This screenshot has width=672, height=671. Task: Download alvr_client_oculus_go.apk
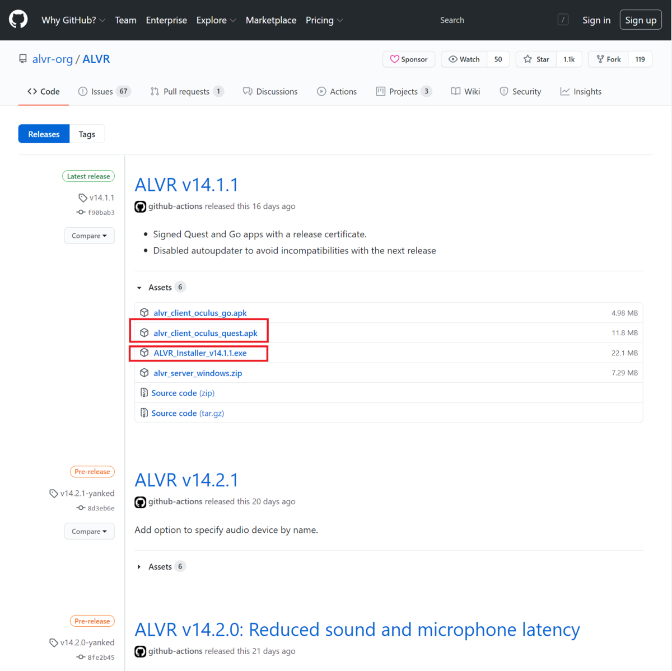pyautogui.click(x=200, y=313)
